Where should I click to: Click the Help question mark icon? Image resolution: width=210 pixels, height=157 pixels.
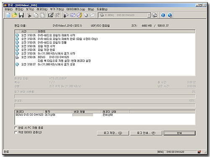(x=170, y=15)
